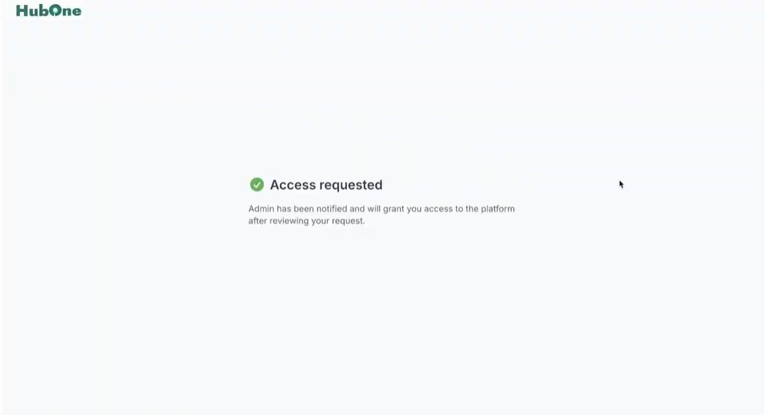The image size is (765, 415).
Task: Click the word "Access" in the heading
Action: 292,185
